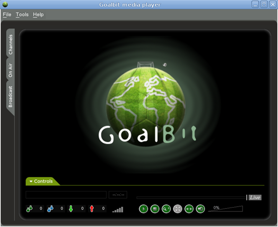Image resolution: width=278 pixels, height=227 pixels.
Task: Click the blue peers icon
Action: [50, 209]
